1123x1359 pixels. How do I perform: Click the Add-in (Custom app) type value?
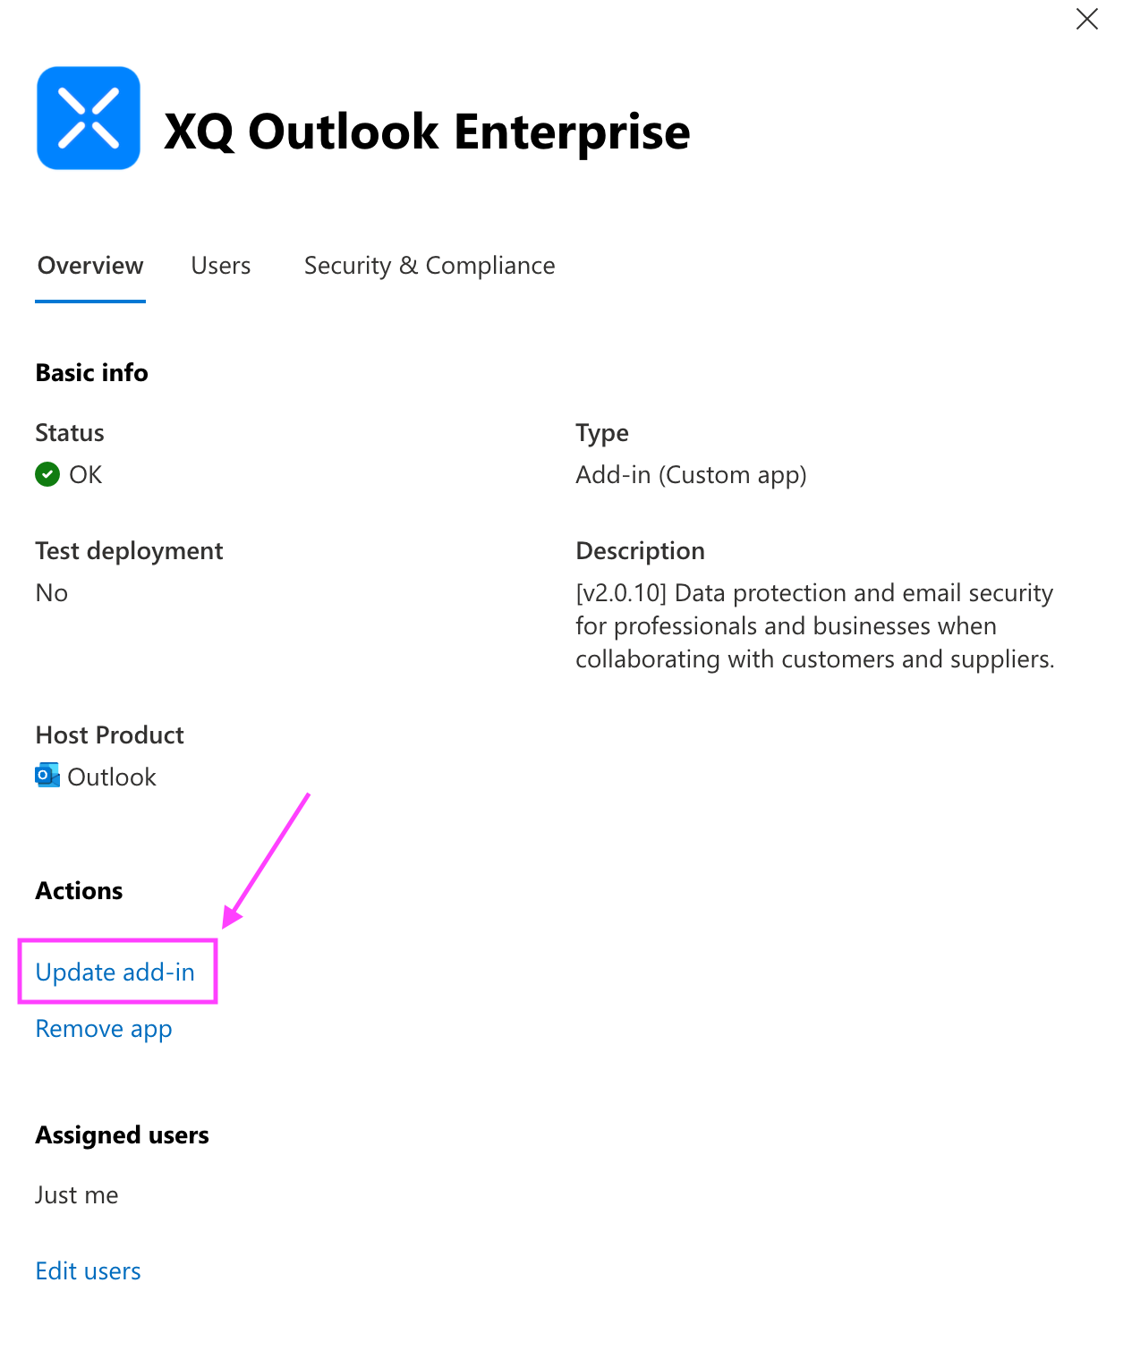pos(691,474)
